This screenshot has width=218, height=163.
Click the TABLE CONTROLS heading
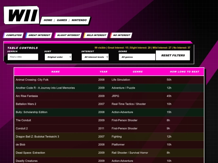click(x=23, y=48)
